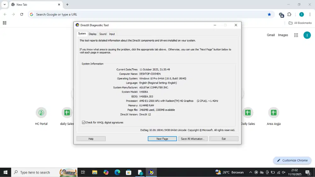This screenshot has width=315, height=177.
Task: Open Microsoft Edge from taskbar
Action: click(x=117, y=172)
